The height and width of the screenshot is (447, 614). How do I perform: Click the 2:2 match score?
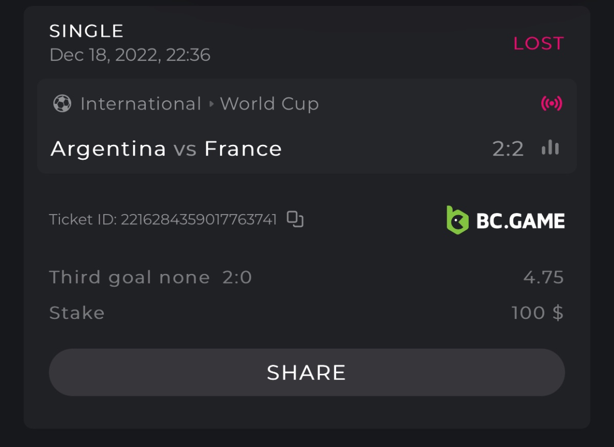[x=508, y=149]
